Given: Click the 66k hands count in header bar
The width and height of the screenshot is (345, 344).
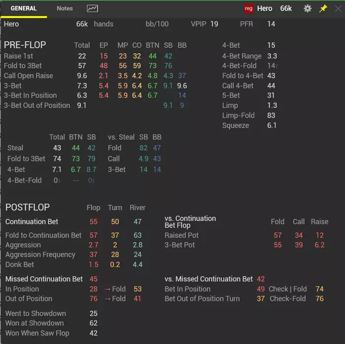Looking at the screenshot, I should (286, 8).
